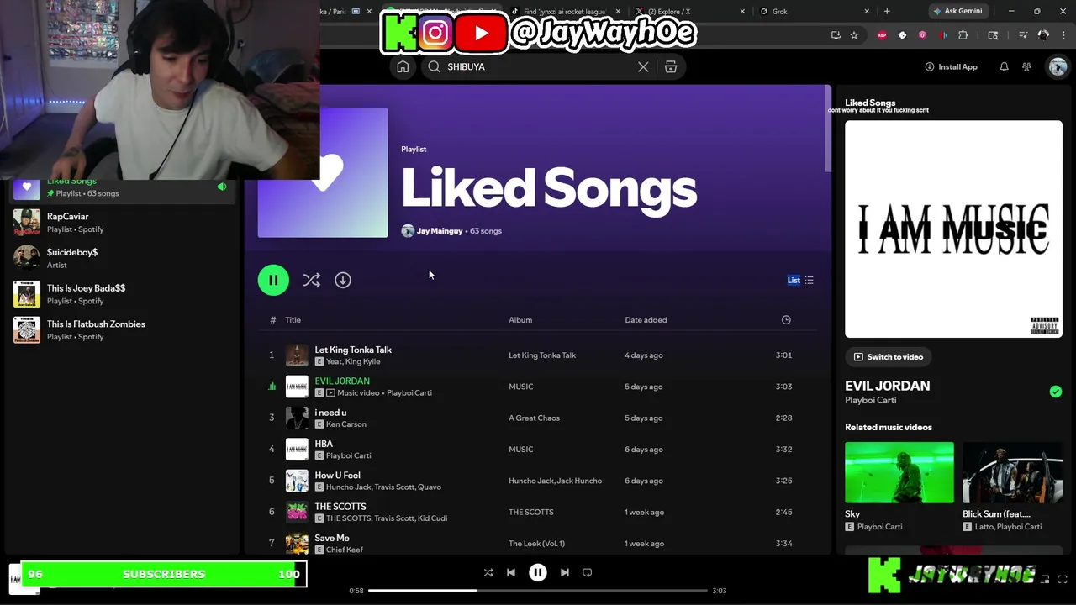The width and height of the screenshot is (1076, 605).
Task: Open the Chrome profile avatar icon
Action: [x=1043, y=35]
